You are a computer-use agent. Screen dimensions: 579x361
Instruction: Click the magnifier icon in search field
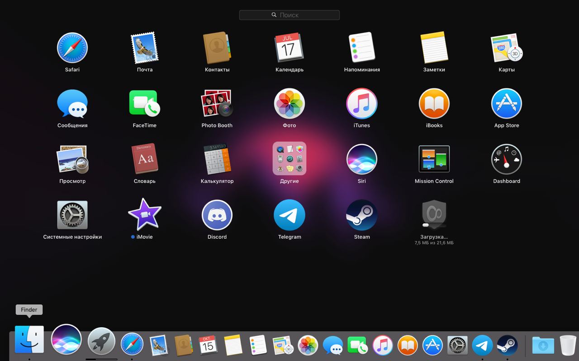(274, 15)
